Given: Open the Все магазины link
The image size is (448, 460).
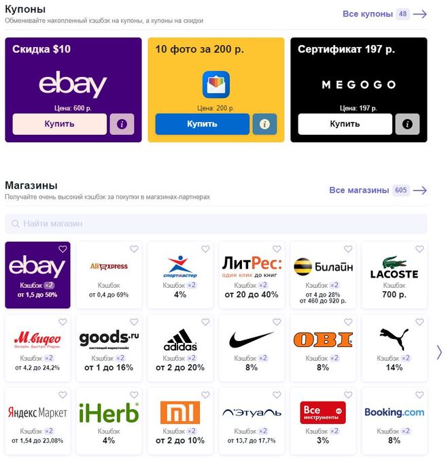Looking at the screenshot, I should pos(359,190).
